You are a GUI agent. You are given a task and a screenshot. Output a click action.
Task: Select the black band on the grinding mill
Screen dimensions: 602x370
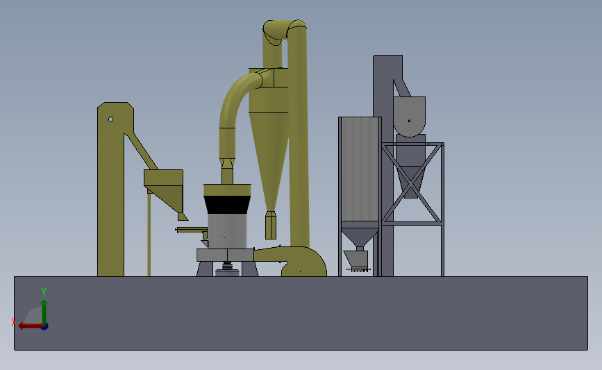(227, 205)
